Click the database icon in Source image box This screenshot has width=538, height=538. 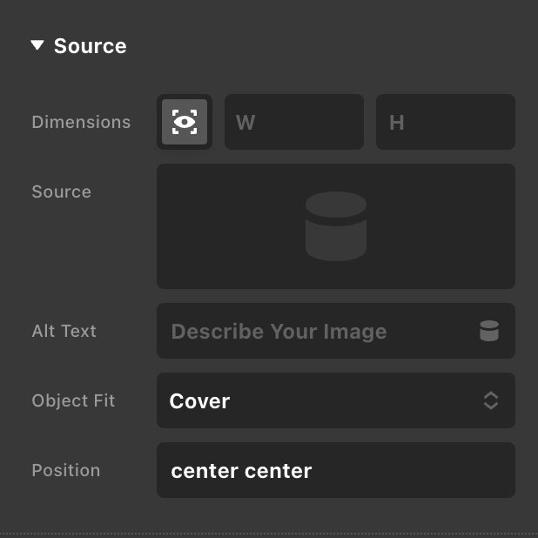click(x=335, y=226)
